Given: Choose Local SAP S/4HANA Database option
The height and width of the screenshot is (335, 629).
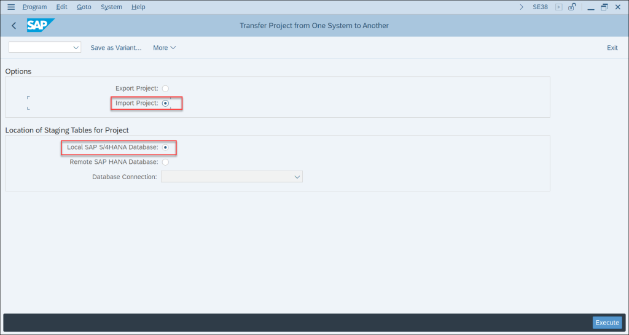Looking at the screenshot, I should click(165, 147).
